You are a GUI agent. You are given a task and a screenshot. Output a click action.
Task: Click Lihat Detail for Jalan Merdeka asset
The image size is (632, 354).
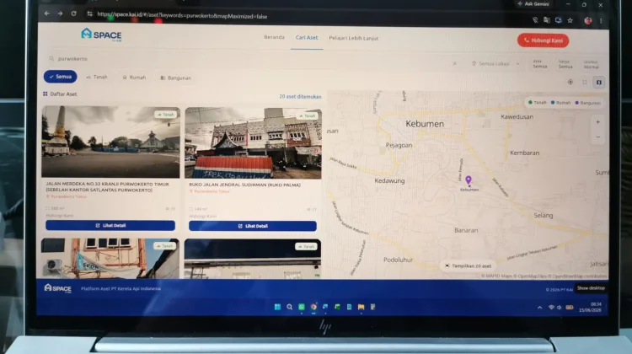pos(110,225)
